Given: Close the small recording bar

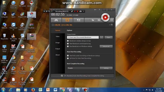Looking at the screenshot, I should (x=84, y=11).
